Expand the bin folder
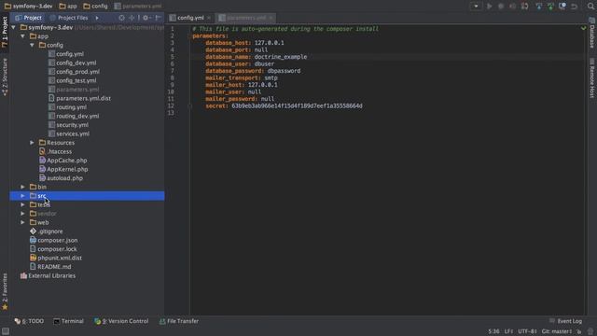The width and height of the screenshot is (597, 336). click(22, 187)
